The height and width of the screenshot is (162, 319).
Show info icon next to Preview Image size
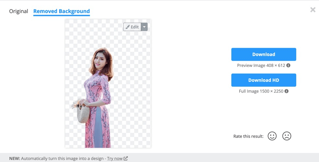click(288, 65)
